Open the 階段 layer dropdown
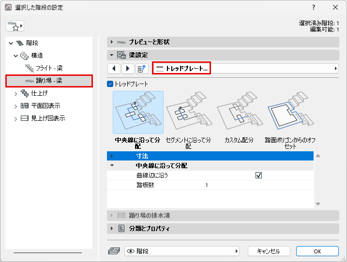The width and height of the screenshot is (347, 262). pos(181,251)
